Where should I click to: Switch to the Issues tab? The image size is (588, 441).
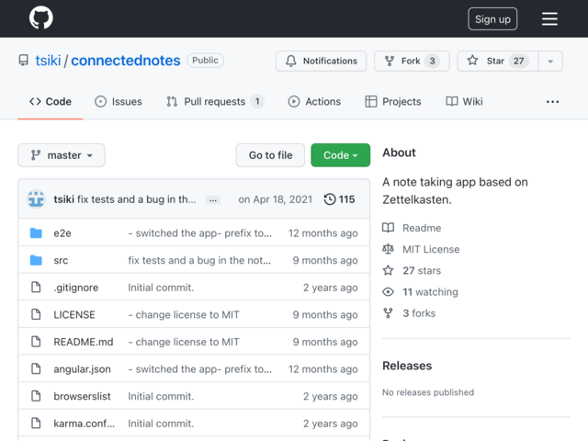click(119, 102)
